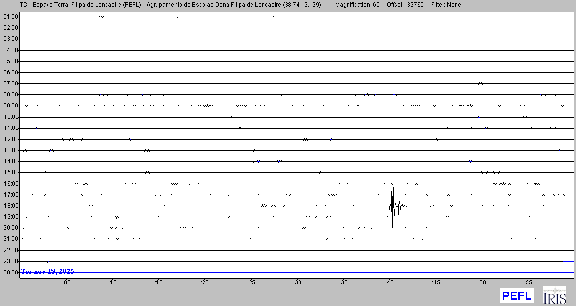Click the :40 minute axis mark
The image size is (576, 306).
click(x=389, y=282)
